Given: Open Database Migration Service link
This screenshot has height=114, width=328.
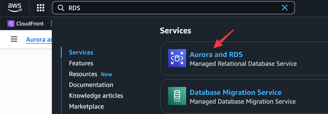Looking at the screenshot, I should click(235, 92).
